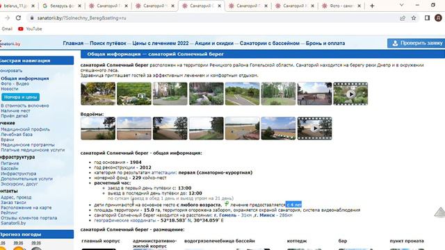Image resolution: width=445 pixels, height=250 pixels.
Task: Open the first territory photo thumbnail
Action: coord(98,94)
